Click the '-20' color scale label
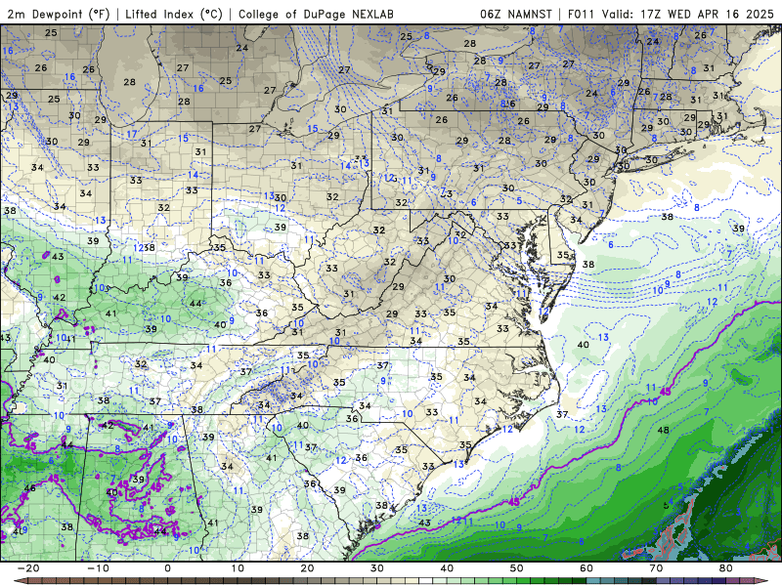782x586 pixels. tap(28, 568)
